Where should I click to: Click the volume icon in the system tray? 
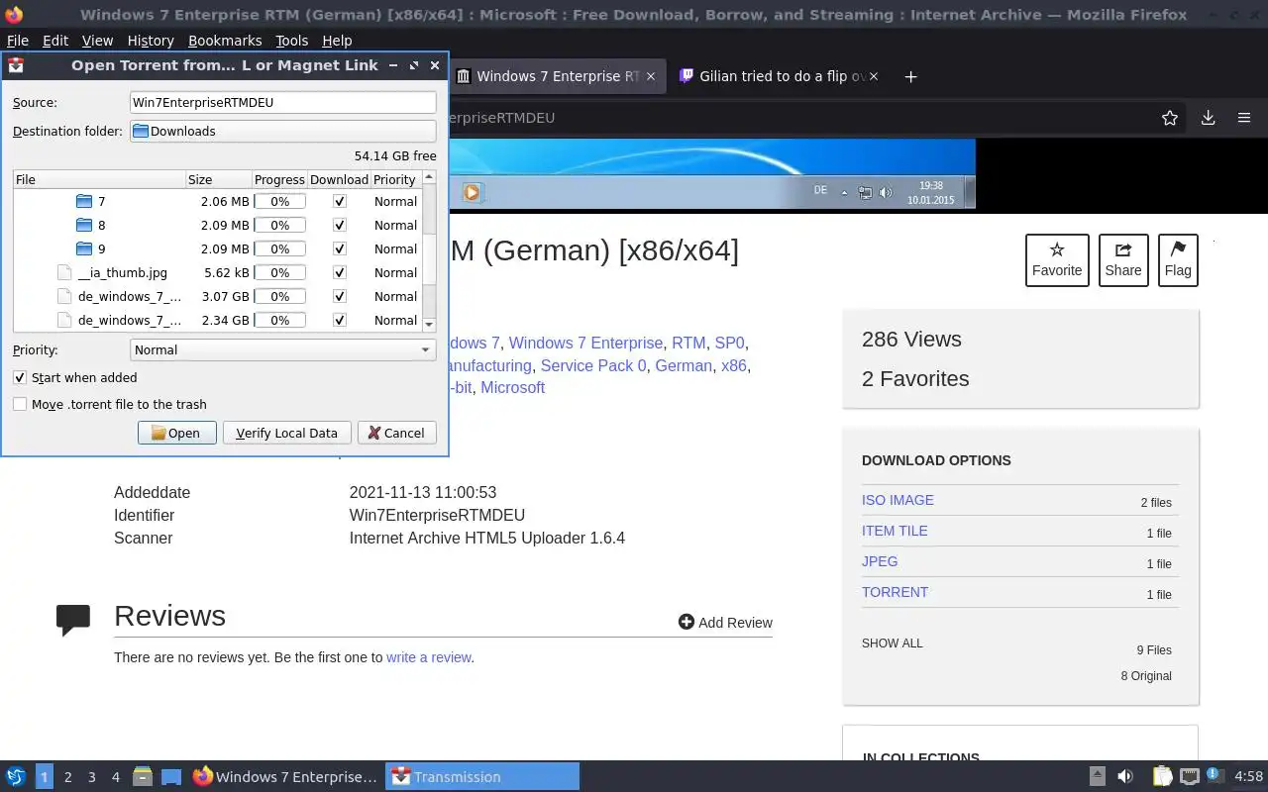(1125, 777)
